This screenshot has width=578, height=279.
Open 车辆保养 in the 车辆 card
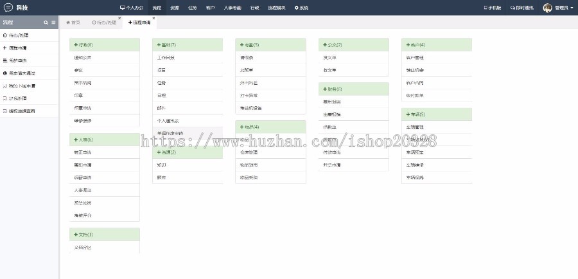[437, 177]
